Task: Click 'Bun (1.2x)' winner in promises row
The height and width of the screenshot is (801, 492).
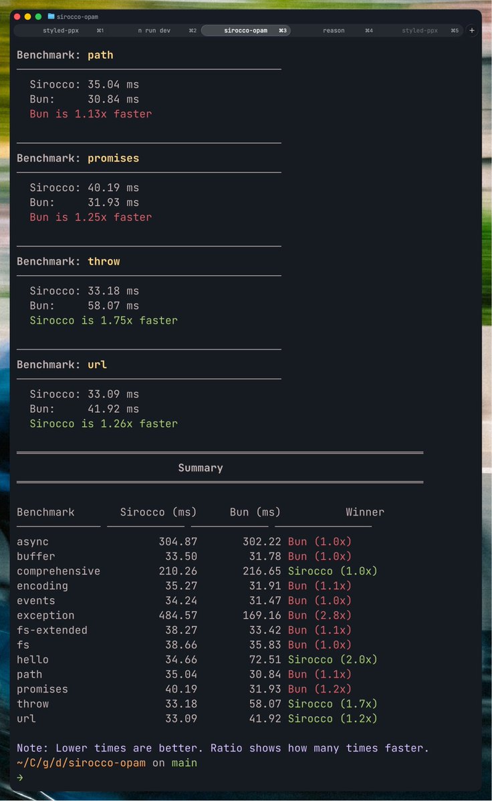Action: pyautogui.click(x=320, y=689)
